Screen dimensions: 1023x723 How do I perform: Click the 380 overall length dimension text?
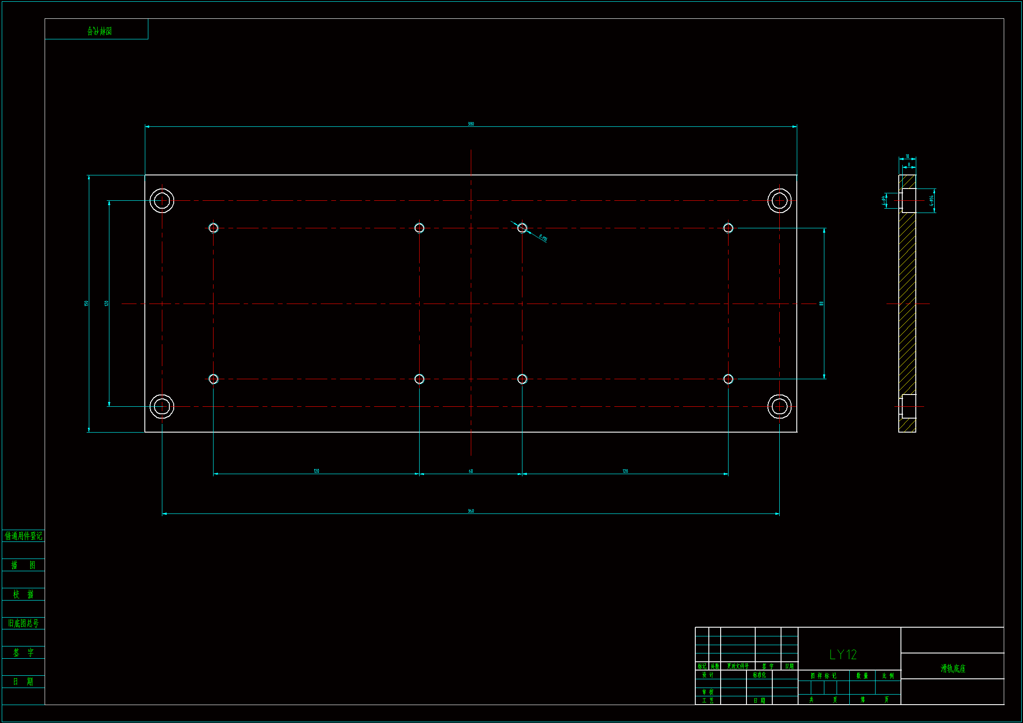[x=470, y=124]
